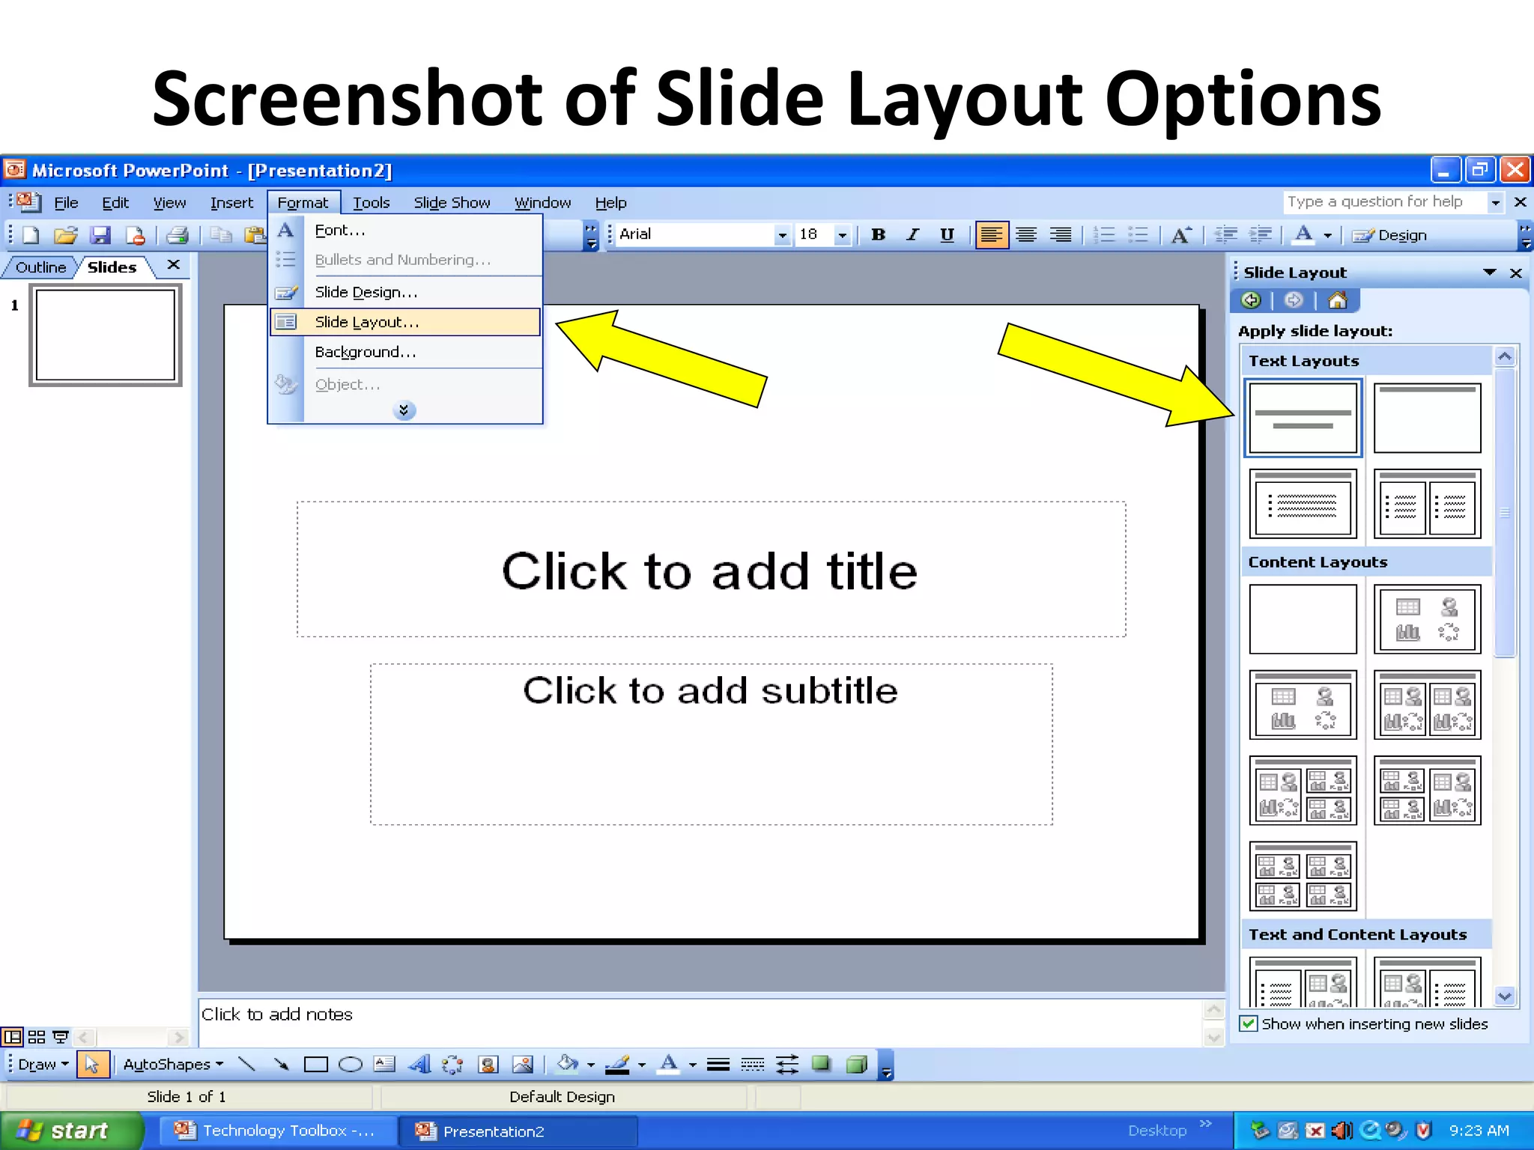Open the AutoShapes dropdown
Image resolution: width=1534 pixels, height=1150 pixels.
173,1064
